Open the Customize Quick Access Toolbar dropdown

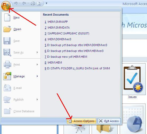pos(46,3)
